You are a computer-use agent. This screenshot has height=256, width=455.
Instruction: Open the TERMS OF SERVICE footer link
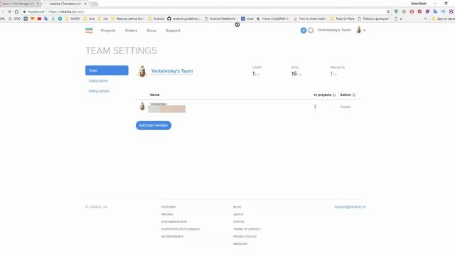[247, 229]
